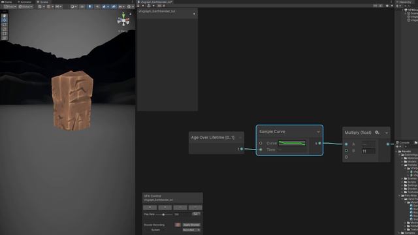
Task: Toggle the grid visibility icon in Scene toolbar
Action: click(42, 7)
